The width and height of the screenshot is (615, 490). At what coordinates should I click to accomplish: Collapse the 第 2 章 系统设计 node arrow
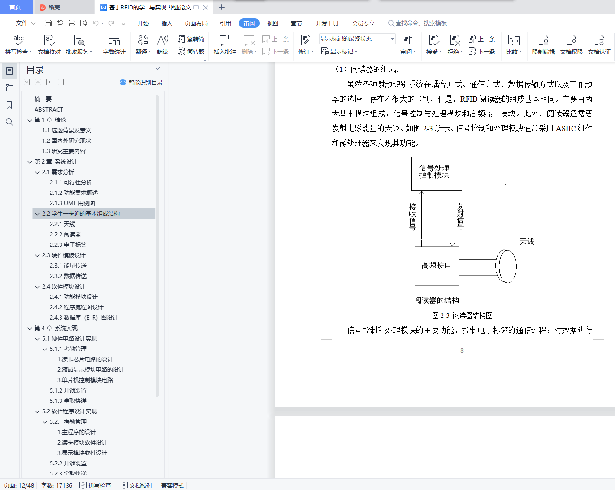30,162
